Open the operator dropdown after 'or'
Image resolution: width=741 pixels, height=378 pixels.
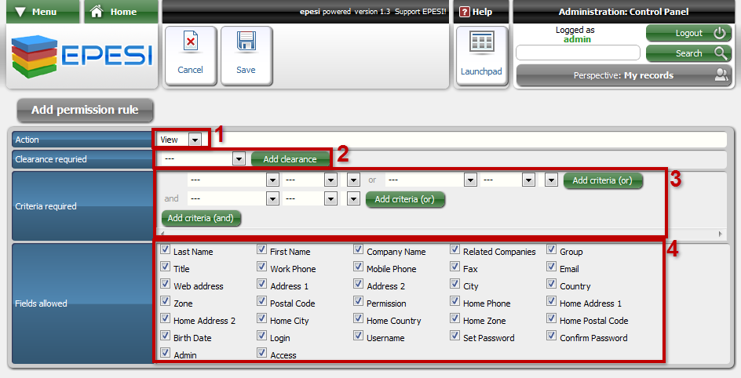[508, 180]
